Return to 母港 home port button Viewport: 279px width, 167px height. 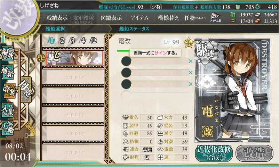click(26, 89)
